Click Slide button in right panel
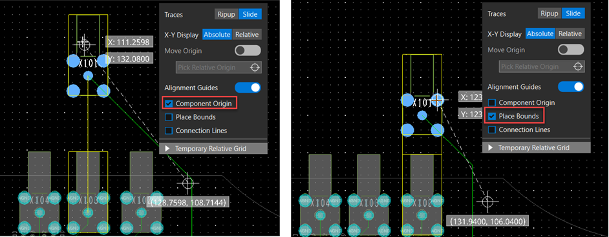The image size is (609, 237). [573, 14]
